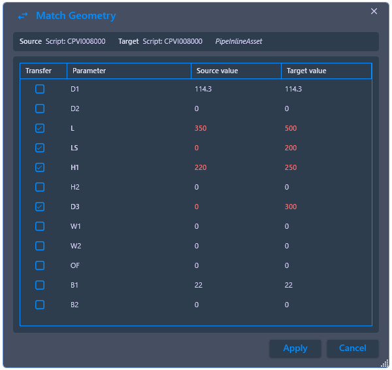Enable transfer for parameter W1
Screen dimensions: 392x370
point(40,226)
